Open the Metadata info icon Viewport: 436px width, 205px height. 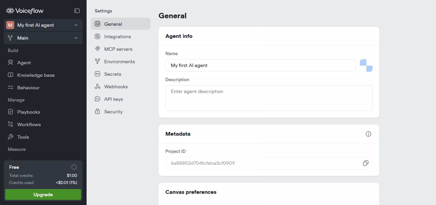click(368, 134)
